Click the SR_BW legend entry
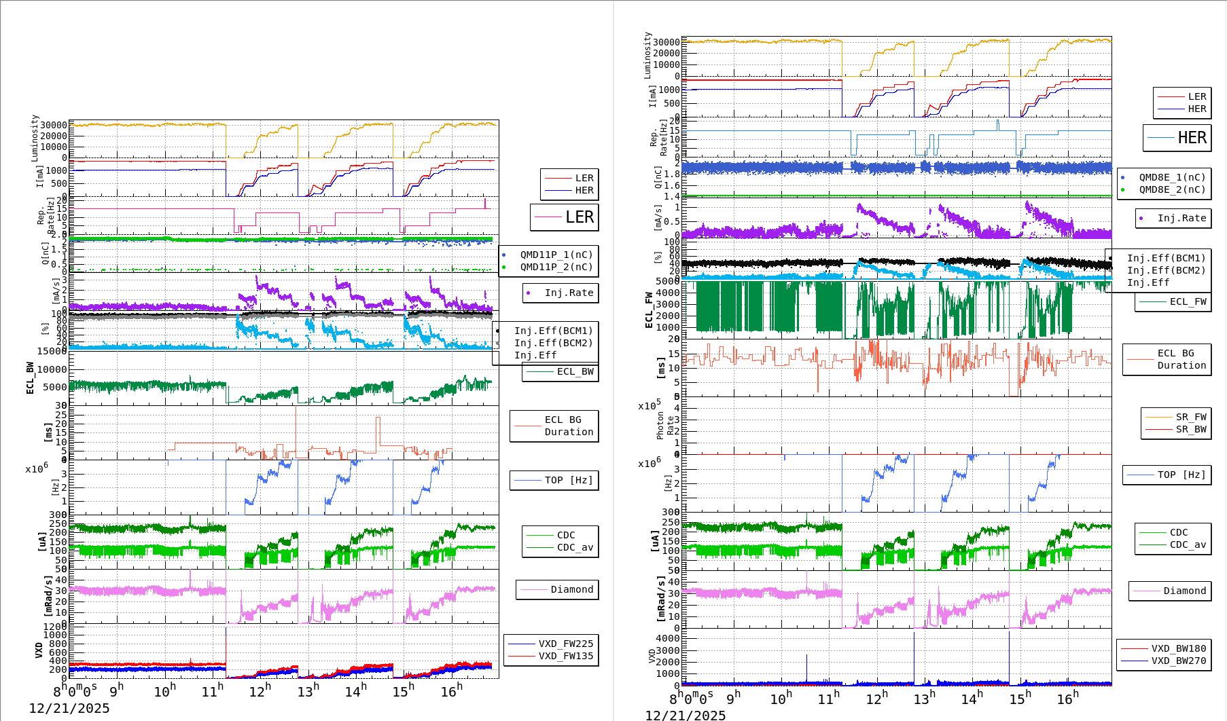Screen dimensions: 1227x721 (1190, 429)
